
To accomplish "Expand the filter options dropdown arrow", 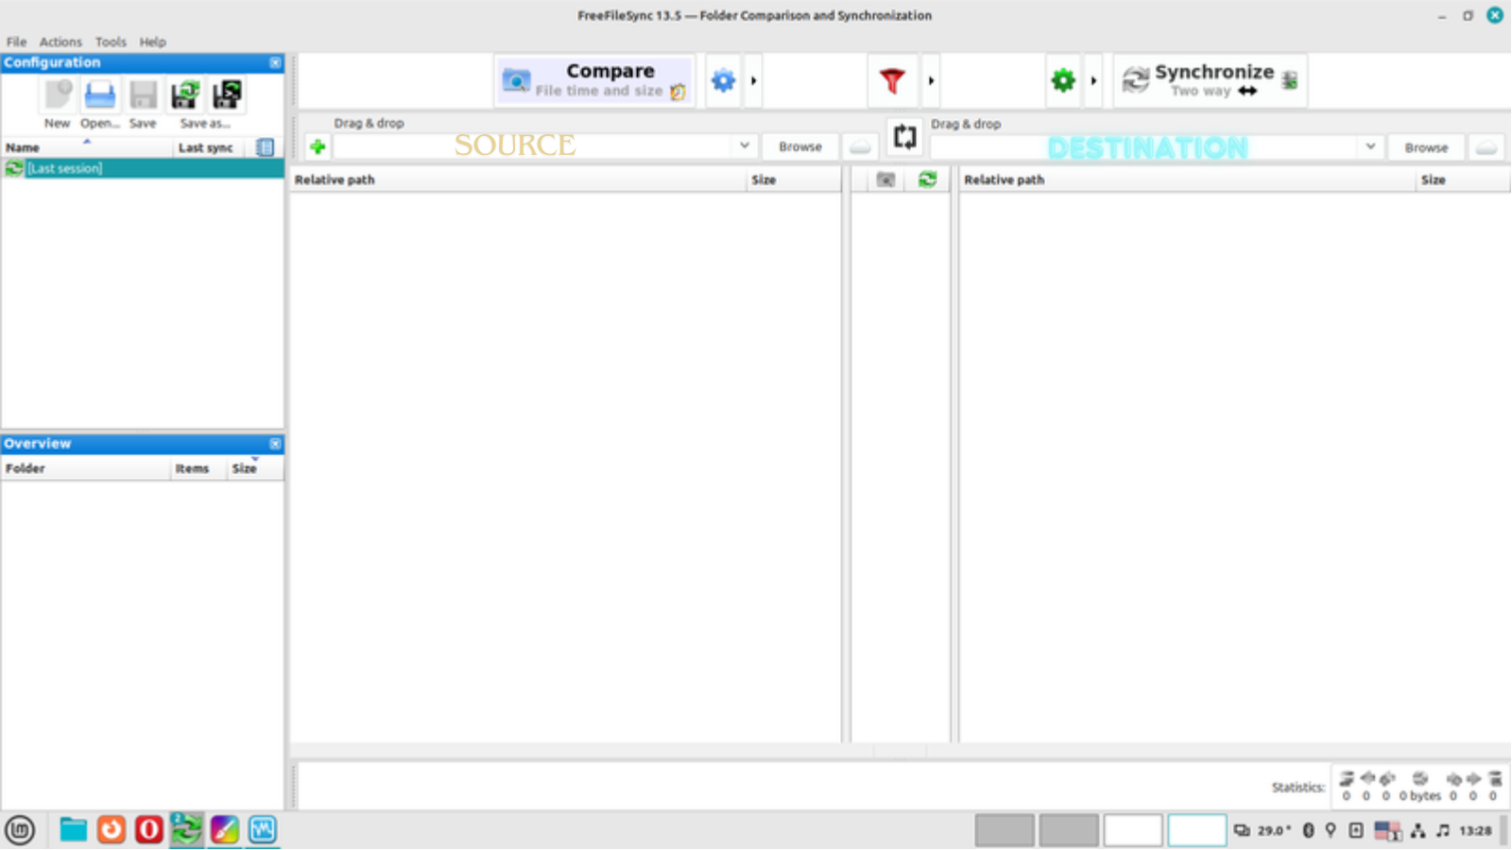I will pos(931,80).
